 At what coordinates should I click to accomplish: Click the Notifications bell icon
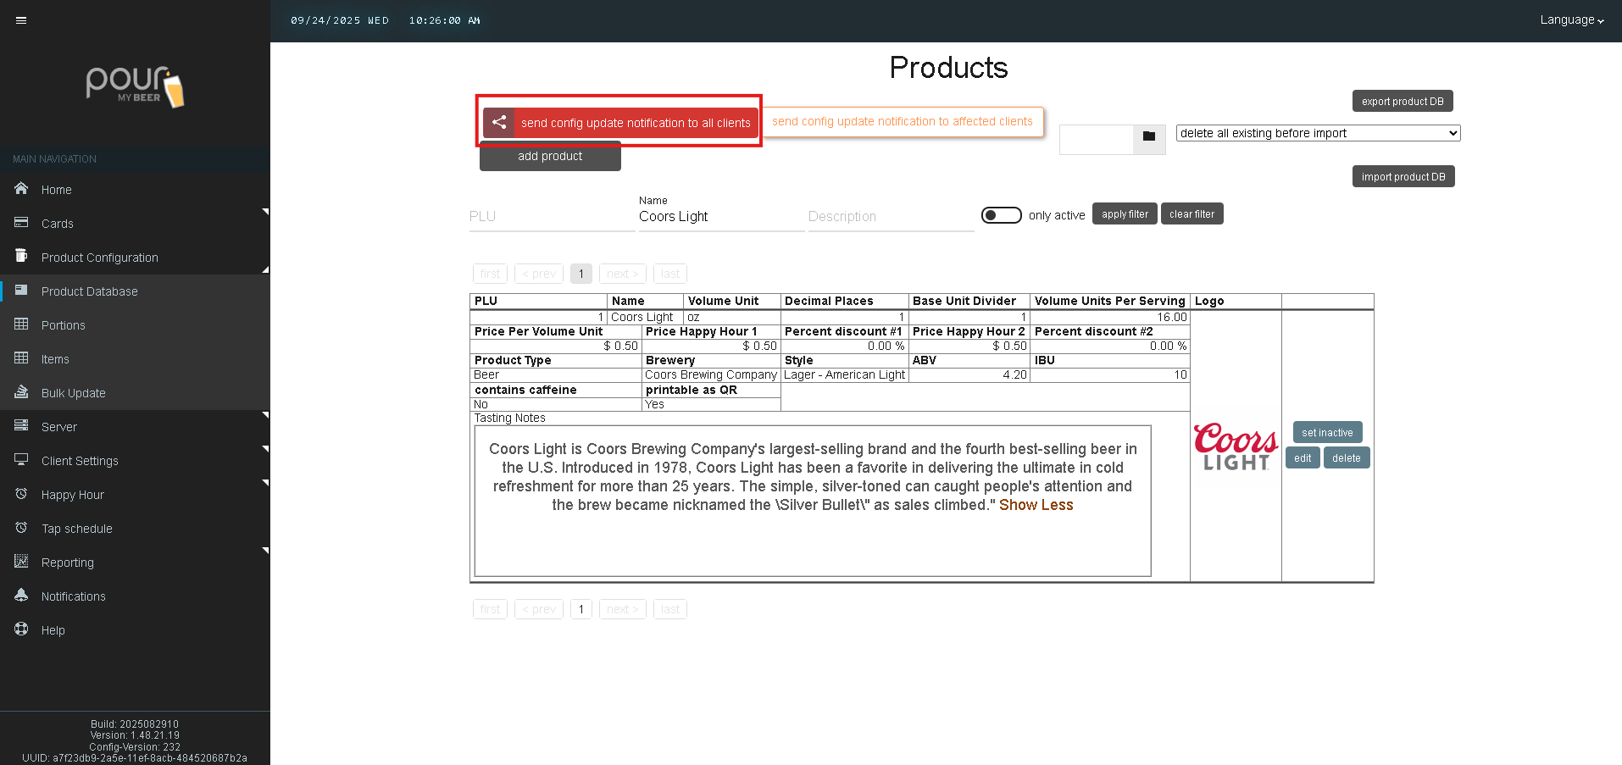(21, 596)
